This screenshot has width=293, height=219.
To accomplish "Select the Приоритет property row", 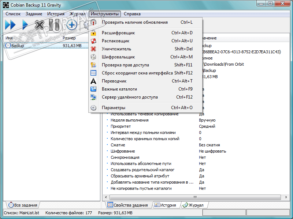I will (195, 126).
